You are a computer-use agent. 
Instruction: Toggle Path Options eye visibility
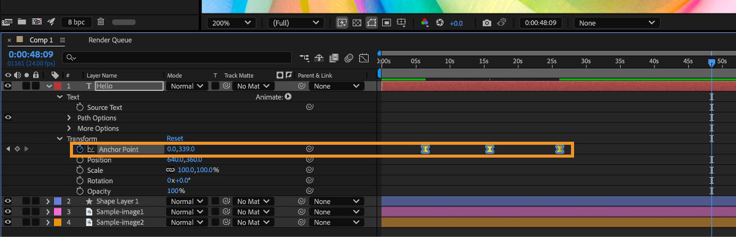[x=8, y=118]
